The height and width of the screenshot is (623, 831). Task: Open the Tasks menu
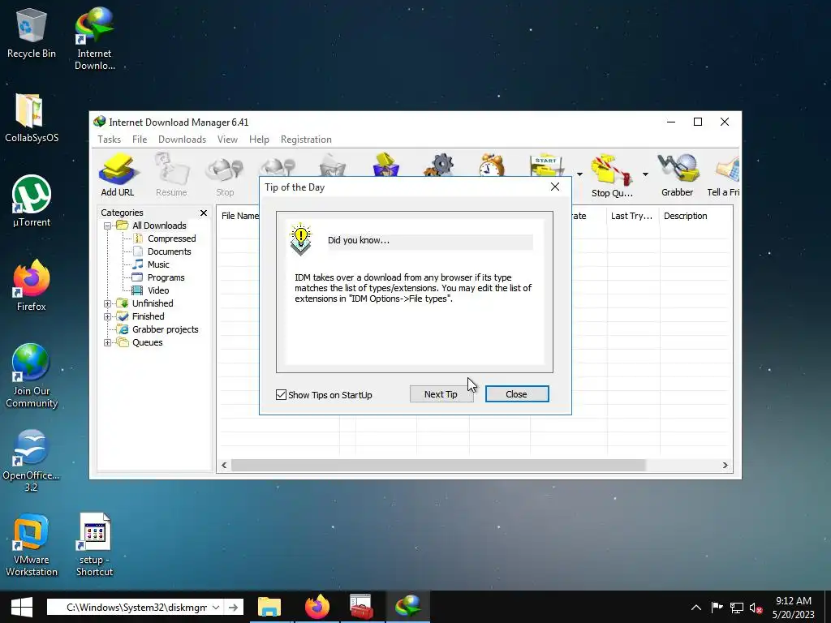click(110, 140)
